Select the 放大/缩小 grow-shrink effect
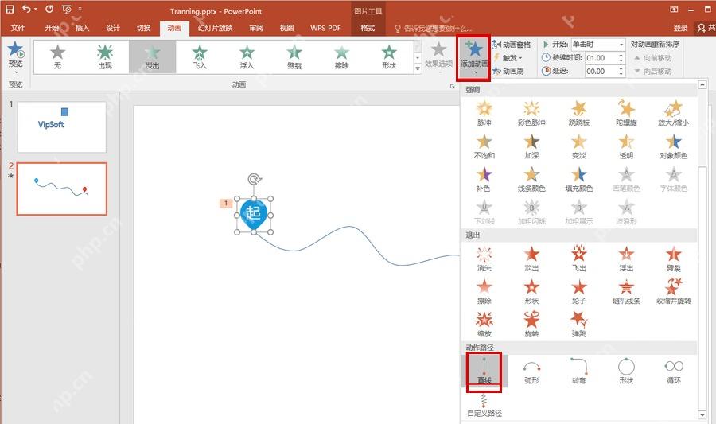 673,113
